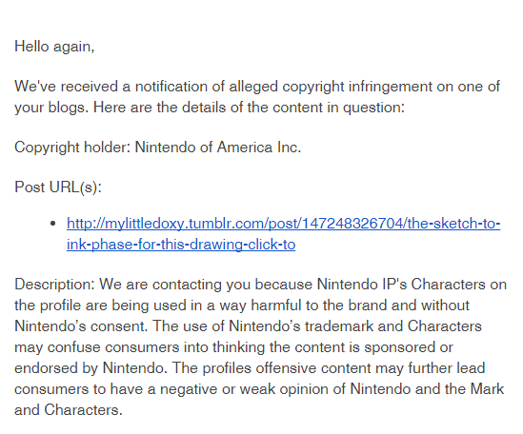Click the phrase 'Nintendo IP's Characters'
This screenshot has height=434, width=523.
click(401, 285)
